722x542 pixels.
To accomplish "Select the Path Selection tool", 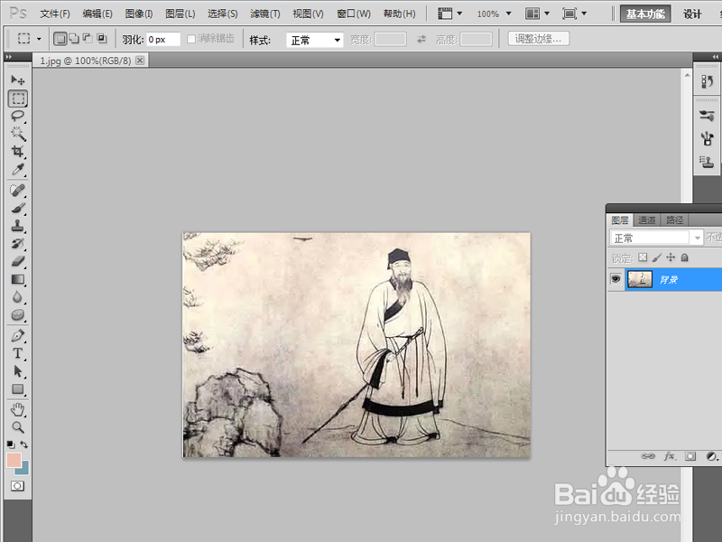I will click(x=18, y=371).
